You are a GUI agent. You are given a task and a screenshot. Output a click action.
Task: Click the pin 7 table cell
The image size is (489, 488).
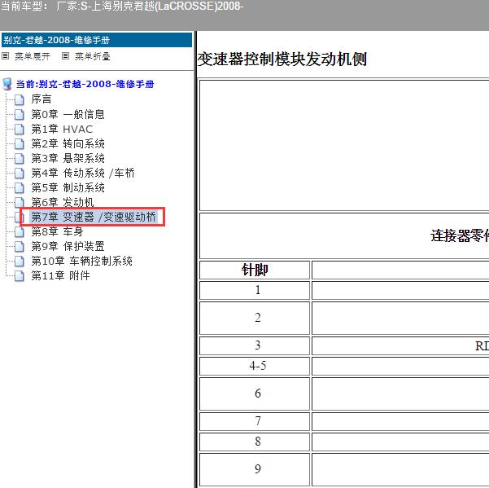255,421
